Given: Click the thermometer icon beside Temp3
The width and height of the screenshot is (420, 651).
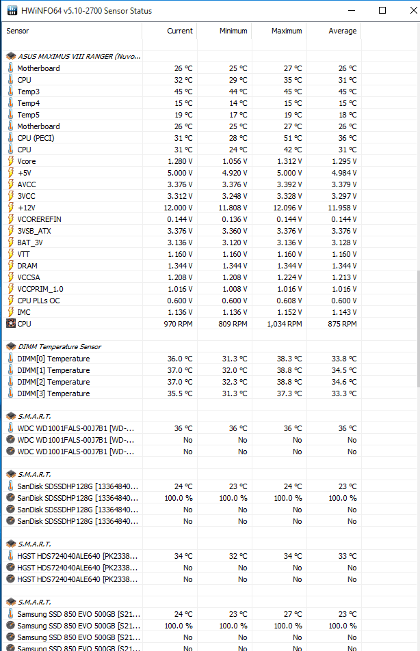Looking at the screenshot, I should (10, 92).
